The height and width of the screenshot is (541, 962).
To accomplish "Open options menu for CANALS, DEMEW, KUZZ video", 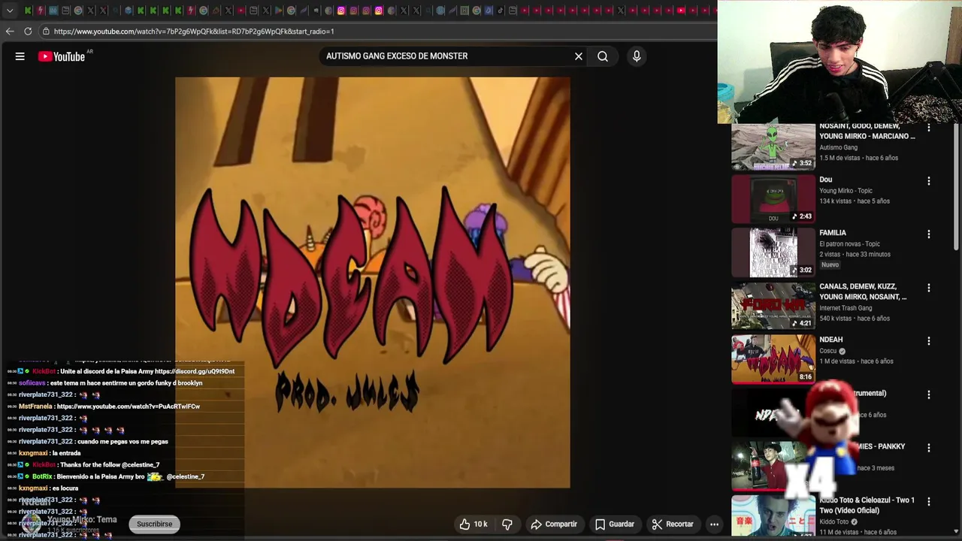I will (x=929, y=288).
